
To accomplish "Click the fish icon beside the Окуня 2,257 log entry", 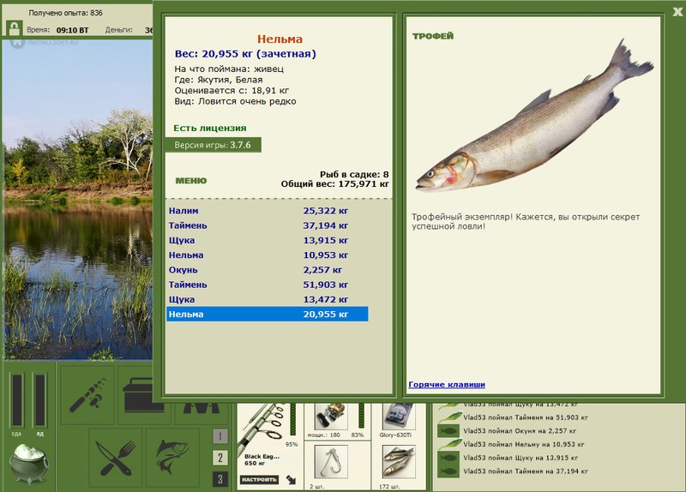I will [x=448, y=431].
